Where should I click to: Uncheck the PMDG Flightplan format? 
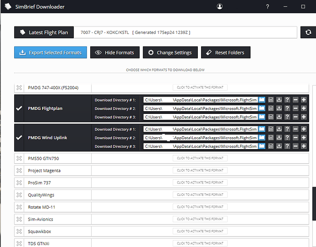click(19, 108)
